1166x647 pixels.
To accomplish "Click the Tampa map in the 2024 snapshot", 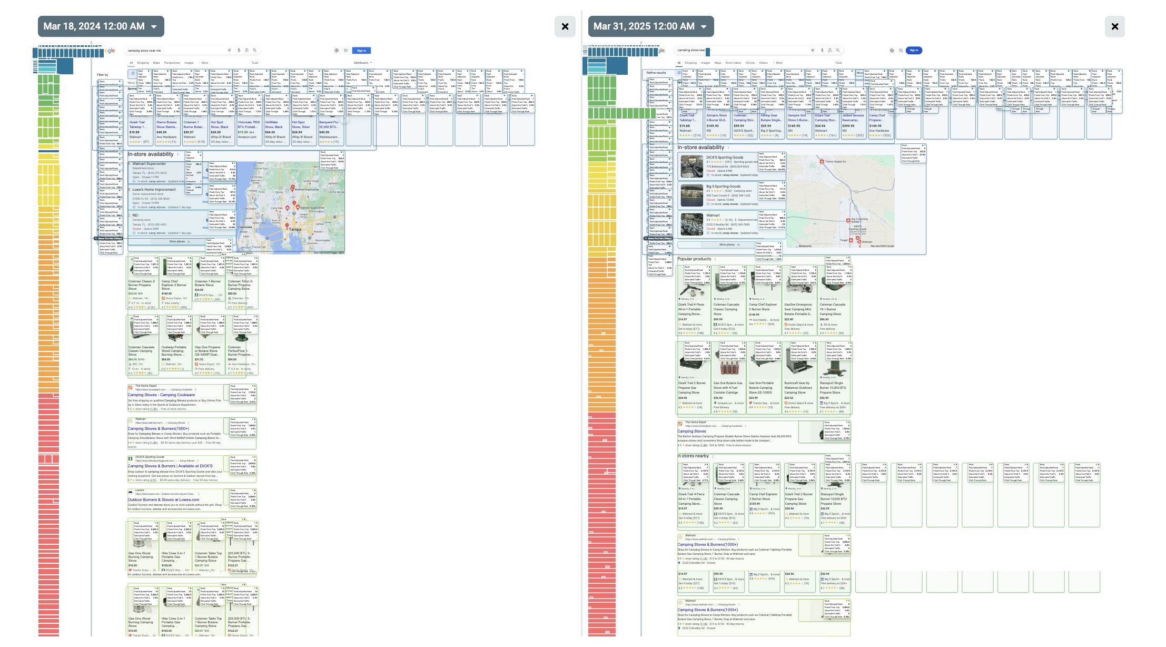I will (291, 208).
